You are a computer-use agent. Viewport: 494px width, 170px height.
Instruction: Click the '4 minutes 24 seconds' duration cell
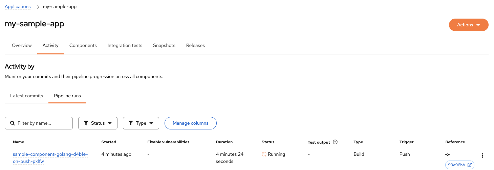pyautogui.click(x=230, y=158)
